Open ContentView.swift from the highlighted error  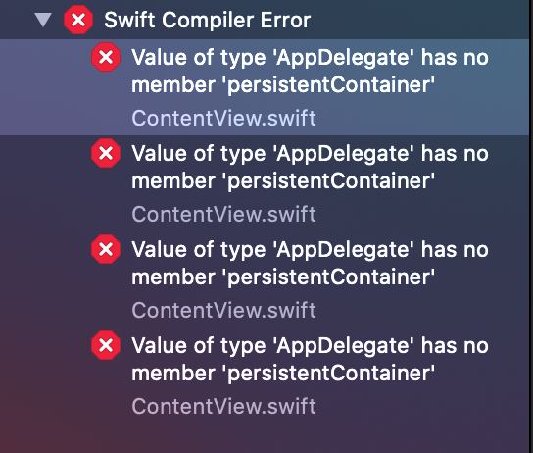(x=223, y=118)
